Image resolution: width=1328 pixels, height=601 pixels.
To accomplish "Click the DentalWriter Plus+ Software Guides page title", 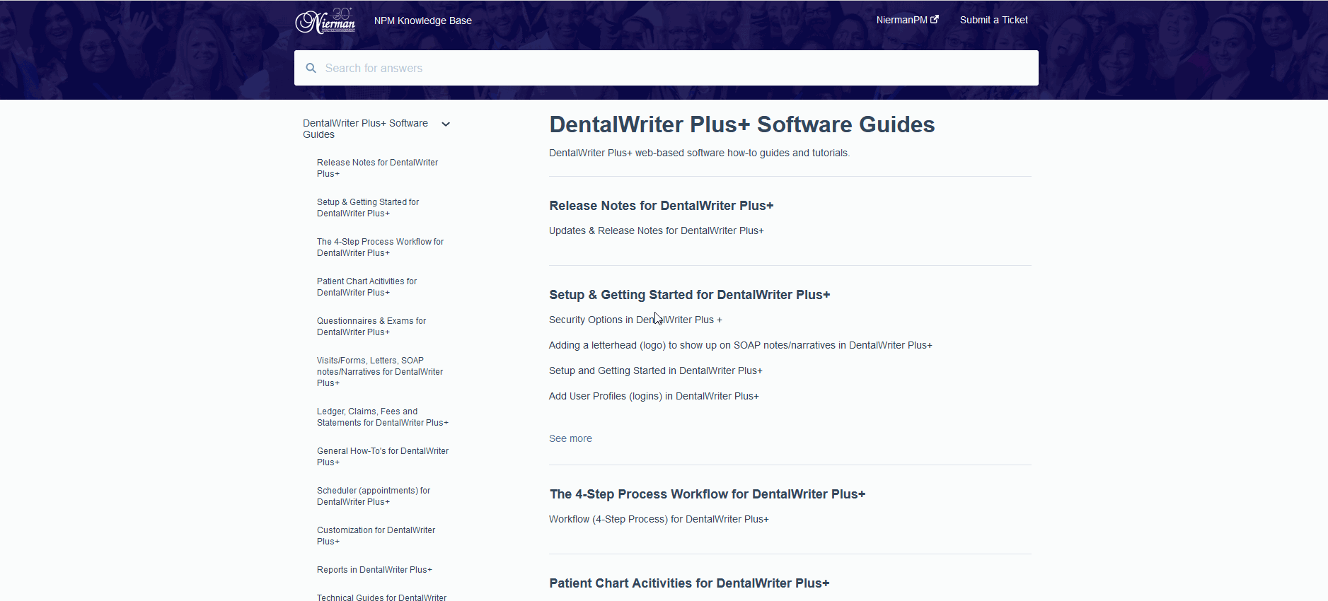I will (x=742, y=124).
